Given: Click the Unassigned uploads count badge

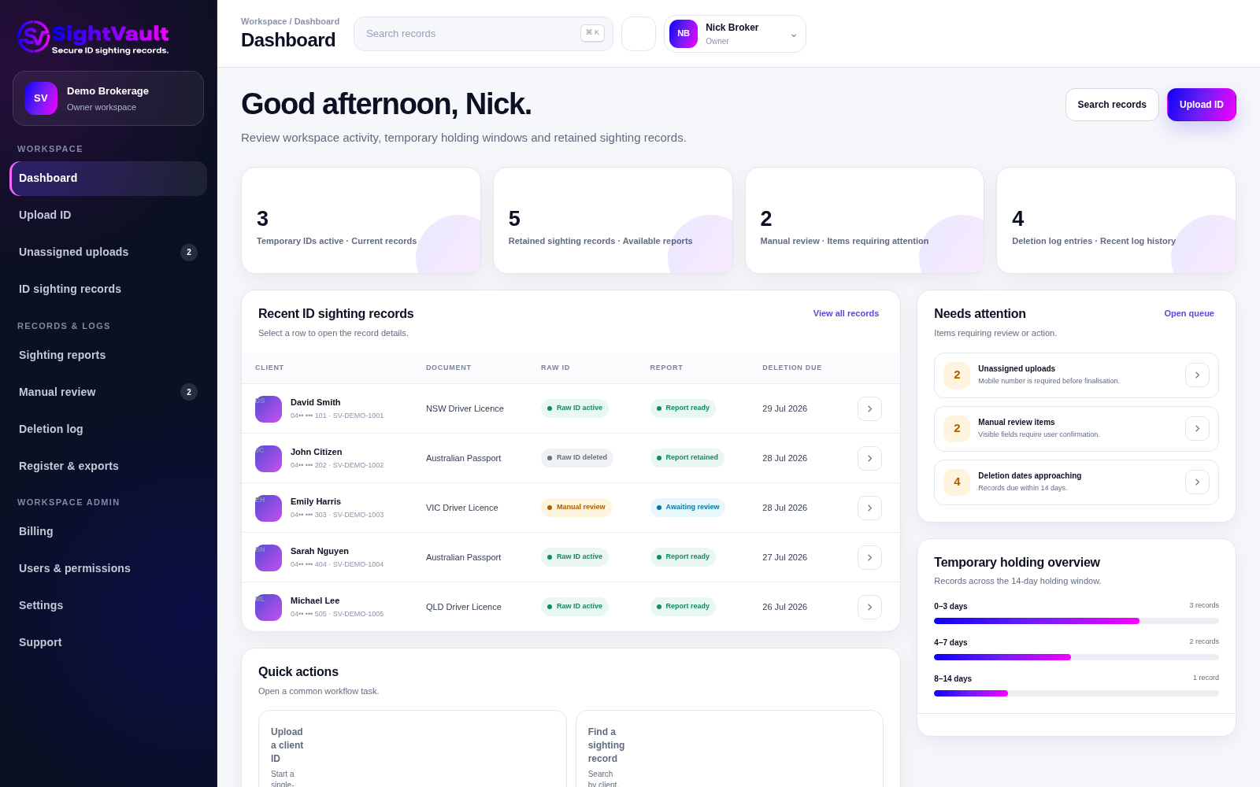Looking at the screenshot, I should (957, 375).
